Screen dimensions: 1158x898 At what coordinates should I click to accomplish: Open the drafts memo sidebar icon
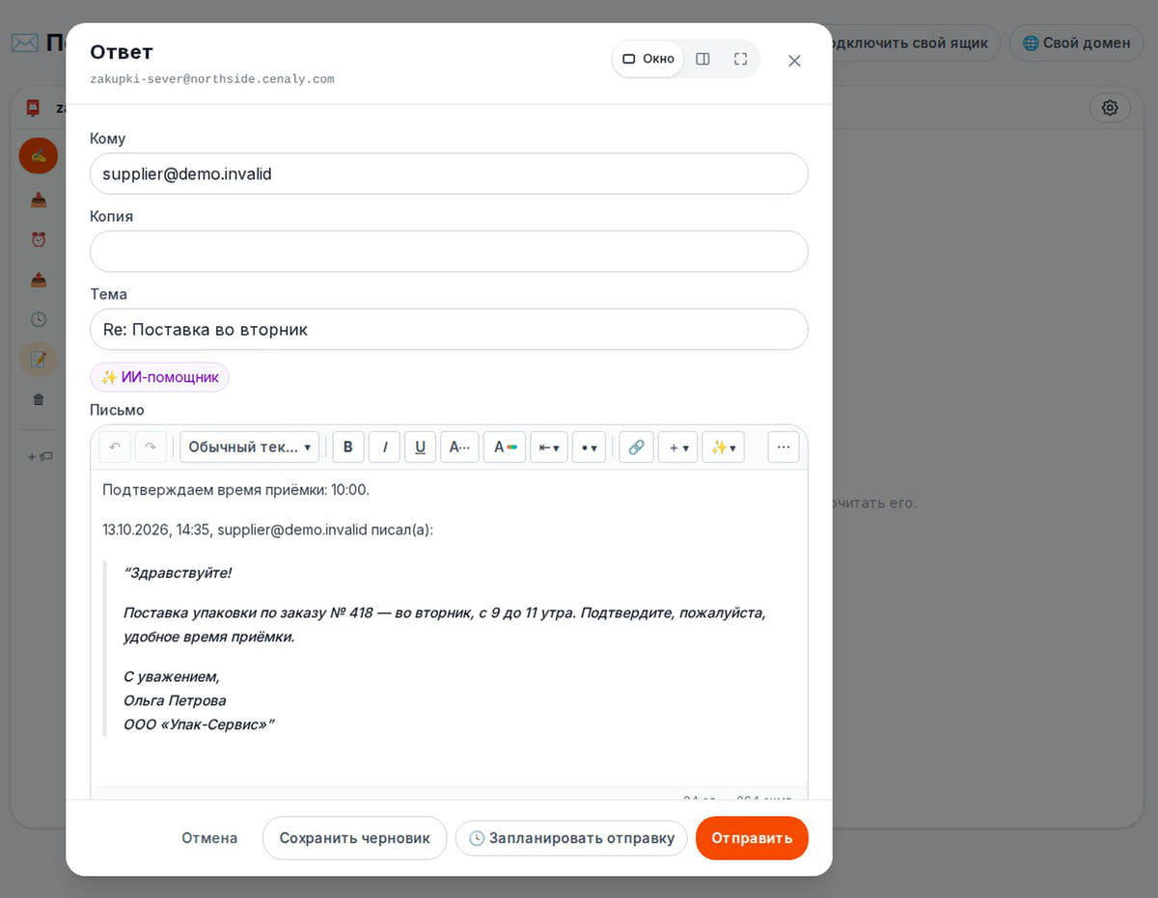(x=39, y=359)
